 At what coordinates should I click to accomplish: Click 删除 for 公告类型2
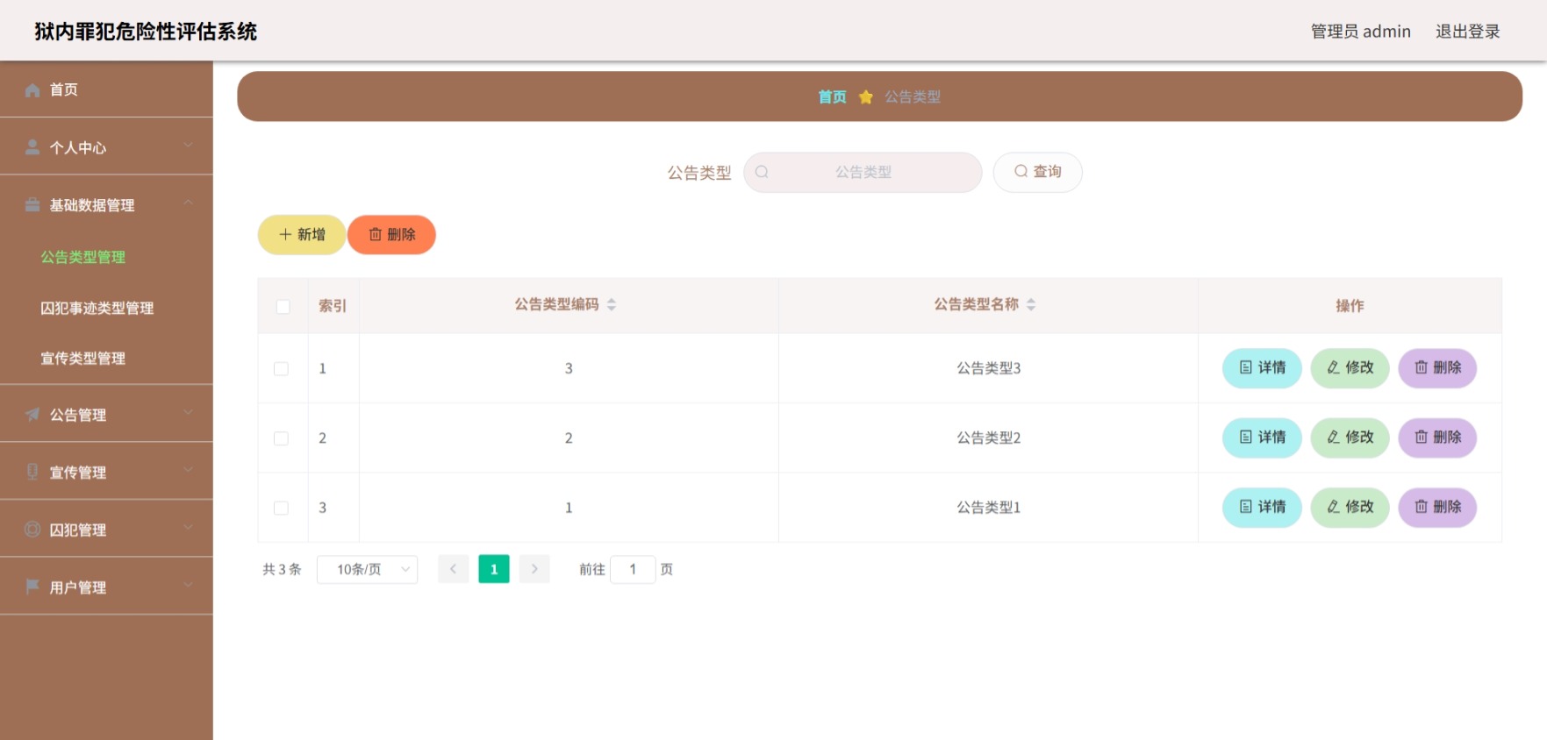click(x=1437, y=438)
